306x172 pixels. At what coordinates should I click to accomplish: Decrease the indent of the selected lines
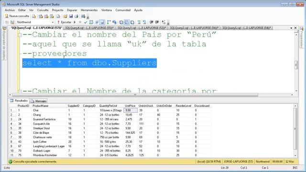click(151, 22)
